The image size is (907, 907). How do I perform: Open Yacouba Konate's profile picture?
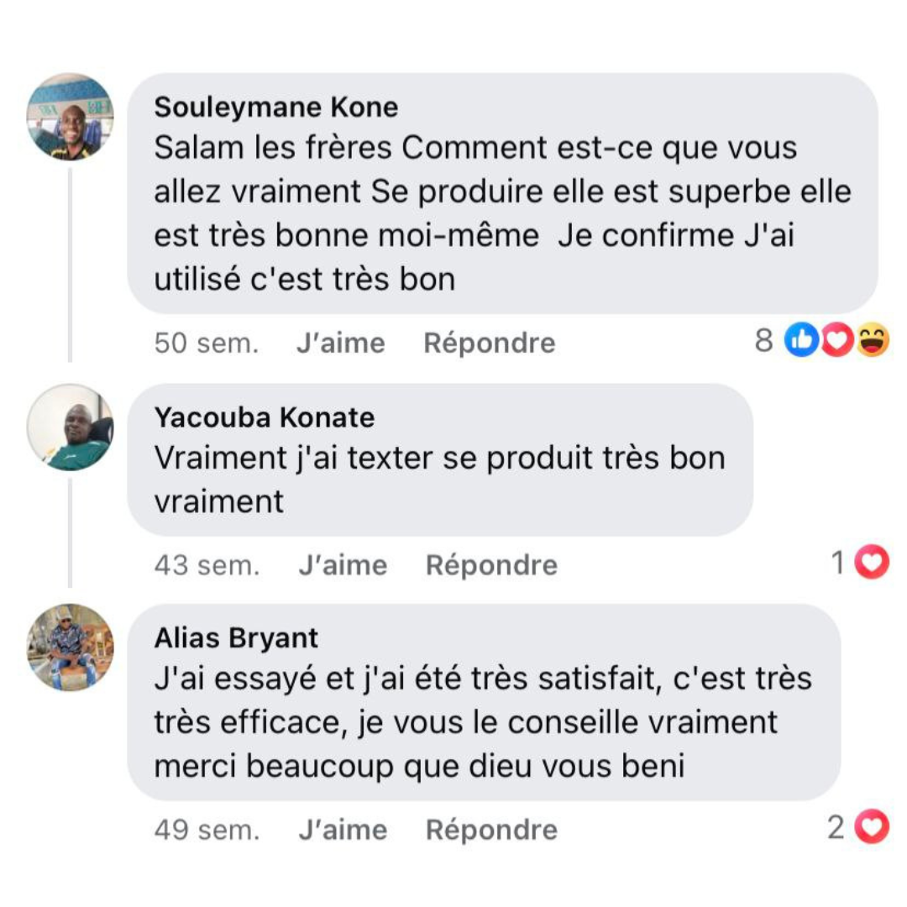click(x=70, y=427)
